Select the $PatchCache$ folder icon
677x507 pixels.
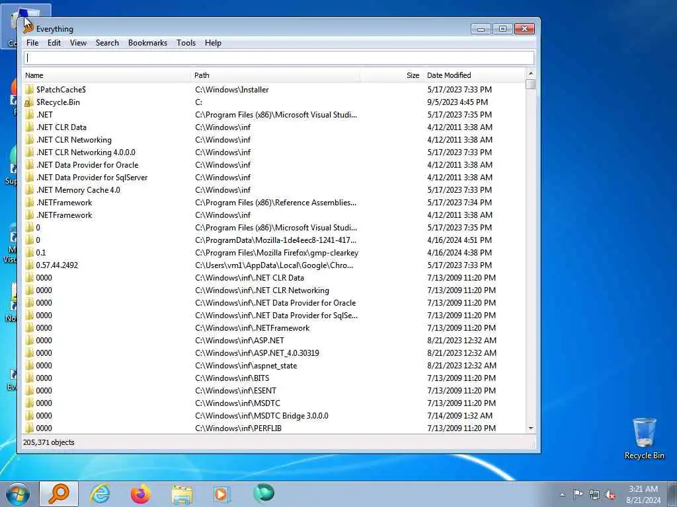point(29,89)
